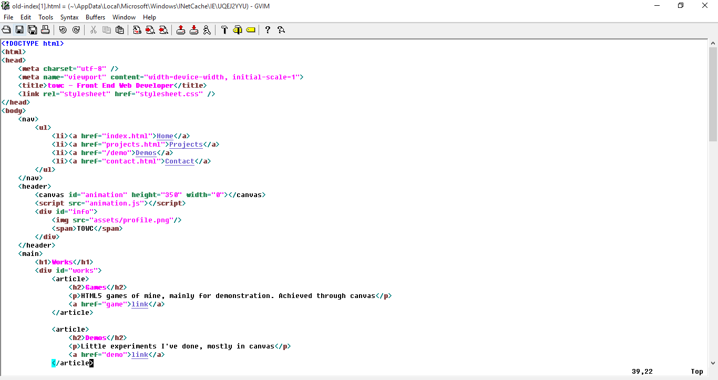
Task: Click "utf-8" charset value
Action: (x=91, y=68)
